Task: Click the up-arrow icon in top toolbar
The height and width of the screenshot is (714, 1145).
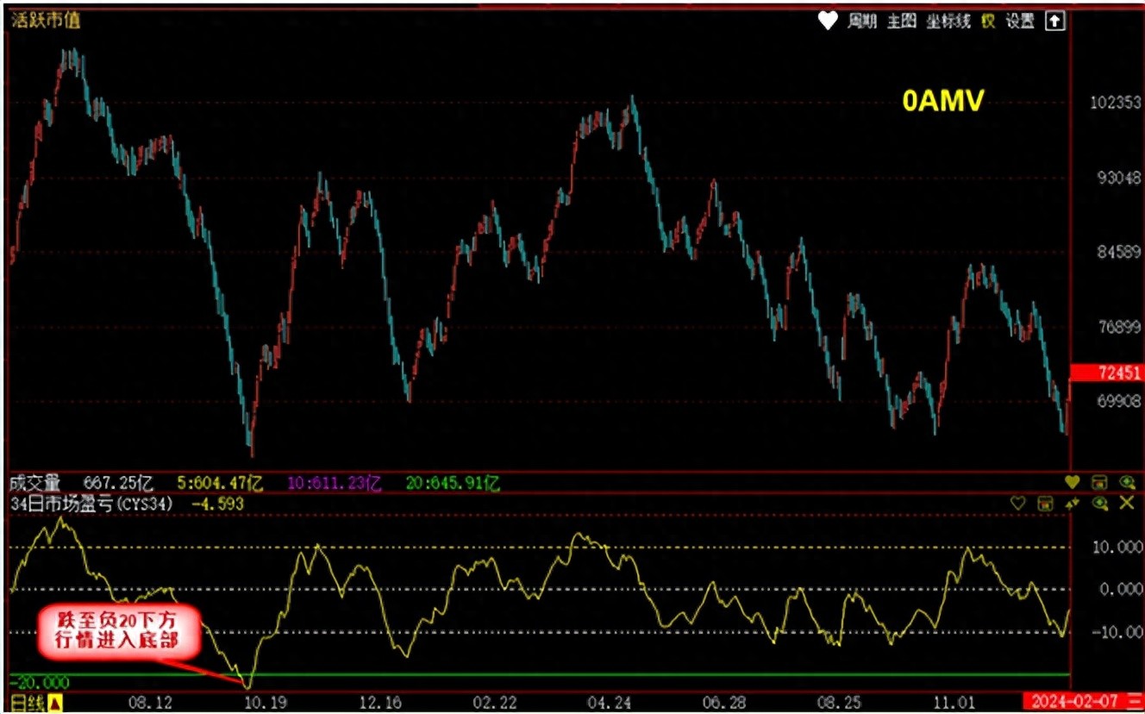Action: pos(1054,22)
